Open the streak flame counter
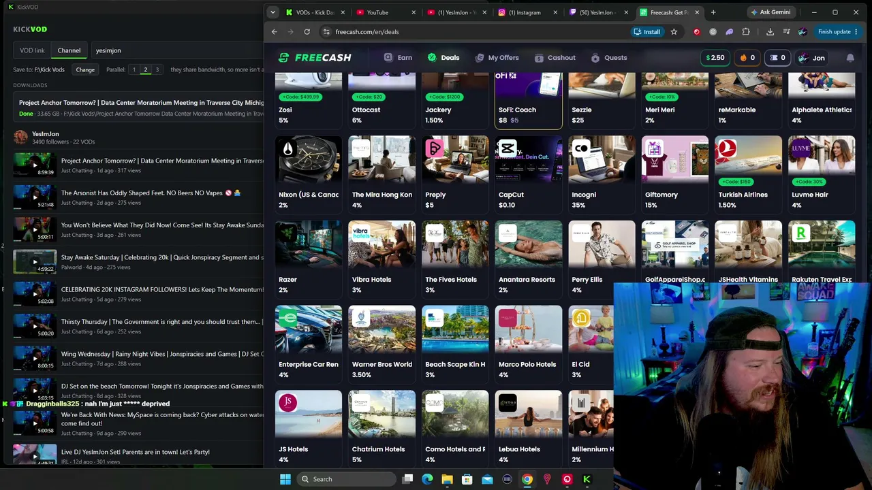This screenshot has height=490, width=872. [747, 58]
